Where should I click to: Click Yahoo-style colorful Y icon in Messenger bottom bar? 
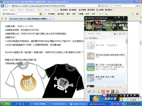[89, 92]
